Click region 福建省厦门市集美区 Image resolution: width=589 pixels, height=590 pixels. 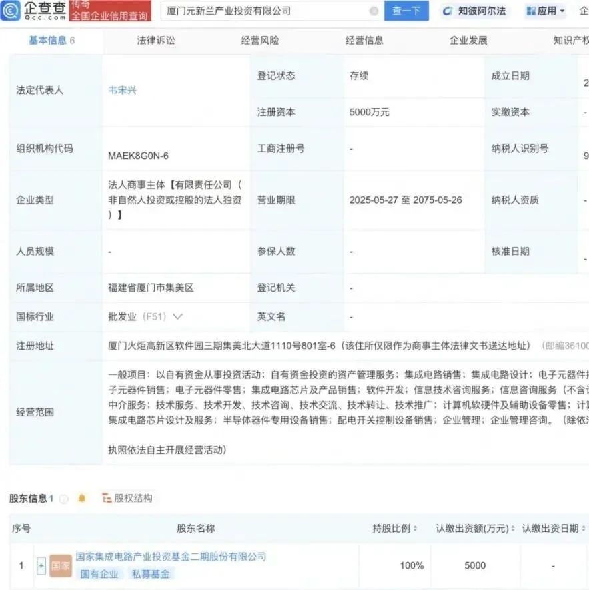[151, 288]
